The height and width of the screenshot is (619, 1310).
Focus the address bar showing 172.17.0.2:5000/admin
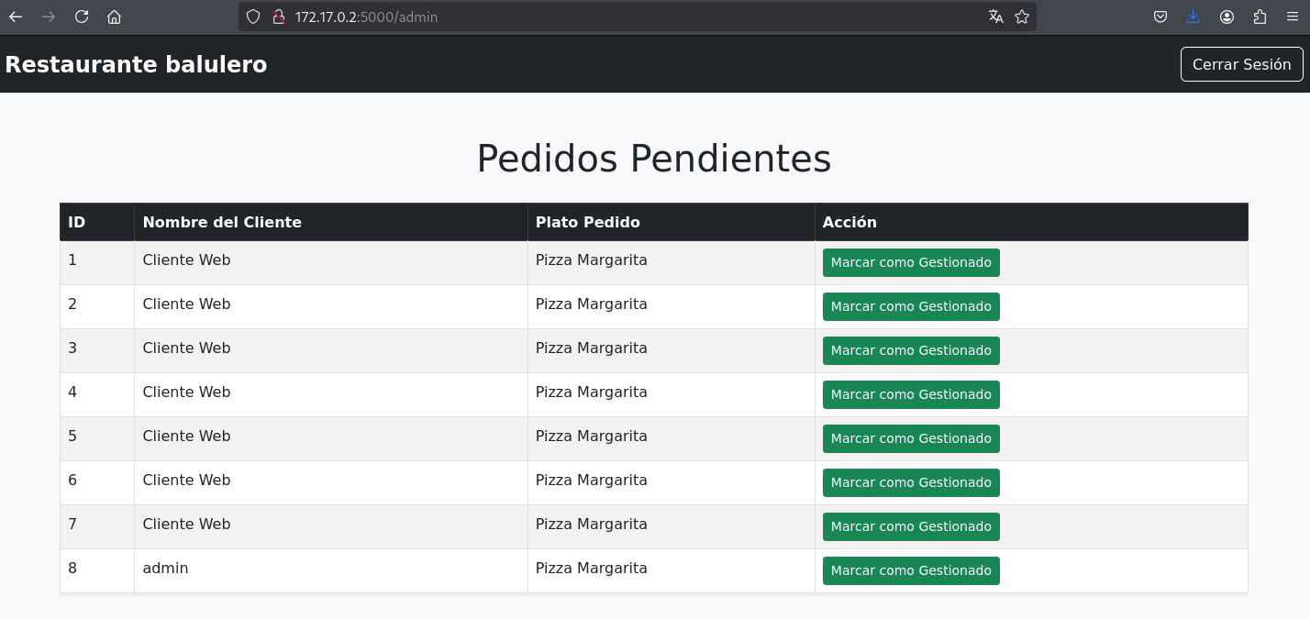(633, 17)
